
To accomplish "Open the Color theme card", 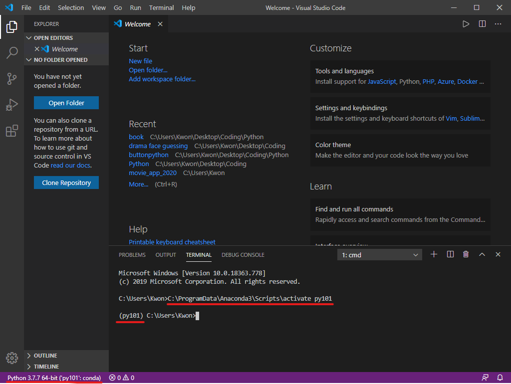I will point(400,150).
